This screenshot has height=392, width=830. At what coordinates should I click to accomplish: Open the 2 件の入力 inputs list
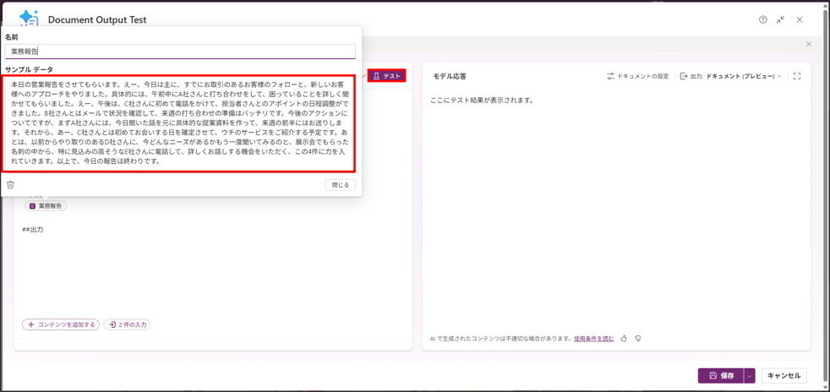pyautogui.click(x=127, y=324)
